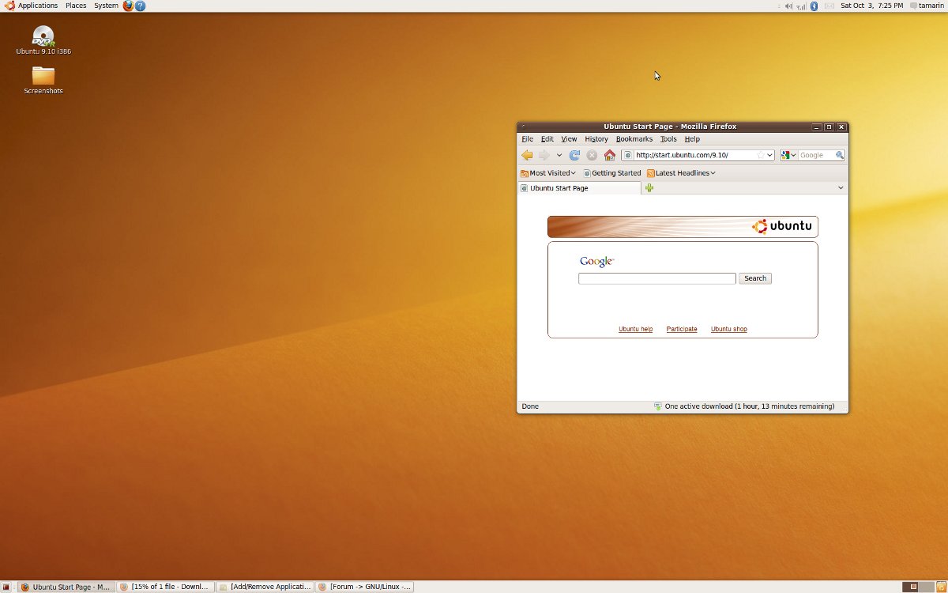Follow the Ubuntu help link
This screenshot has width=948, height=593.
tap(635, 329)
